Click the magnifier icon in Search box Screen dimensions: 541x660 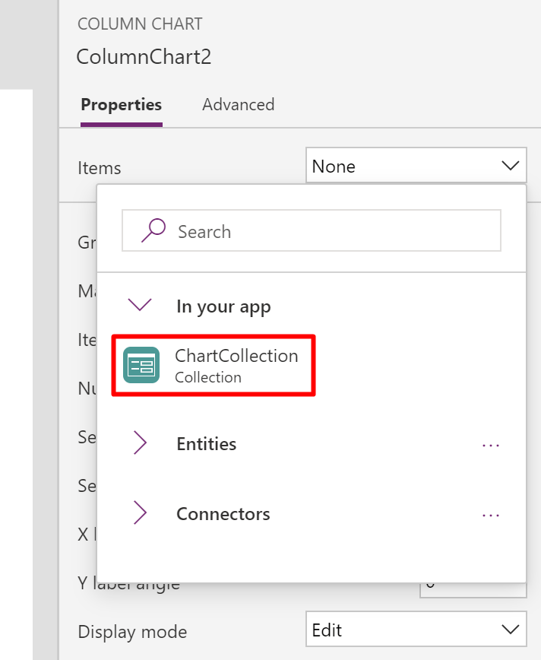[x=153, y=230]
